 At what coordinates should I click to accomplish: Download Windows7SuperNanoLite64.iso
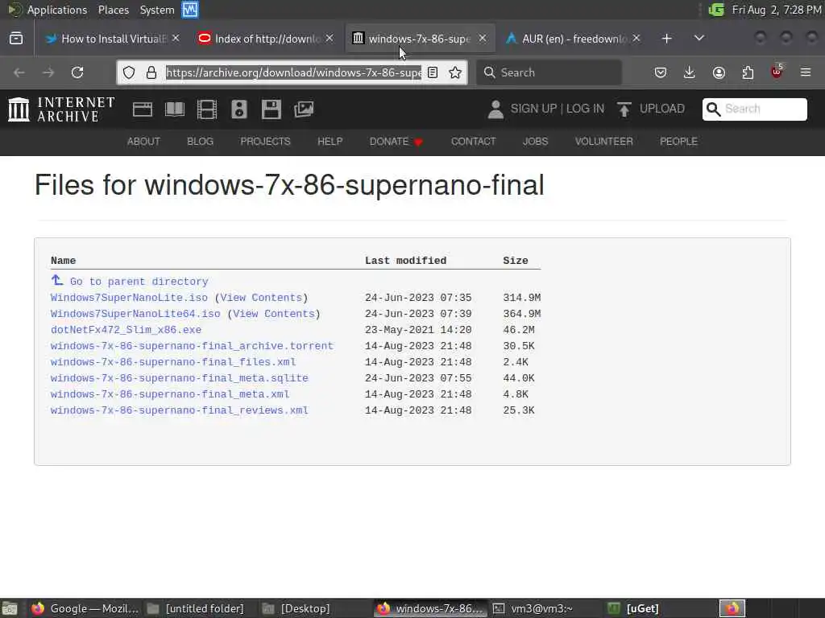pyautogui.click(x=135, y=314)
